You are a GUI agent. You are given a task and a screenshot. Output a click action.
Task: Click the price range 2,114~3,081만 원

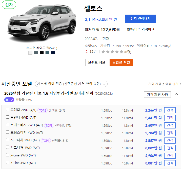pos(101,19)
